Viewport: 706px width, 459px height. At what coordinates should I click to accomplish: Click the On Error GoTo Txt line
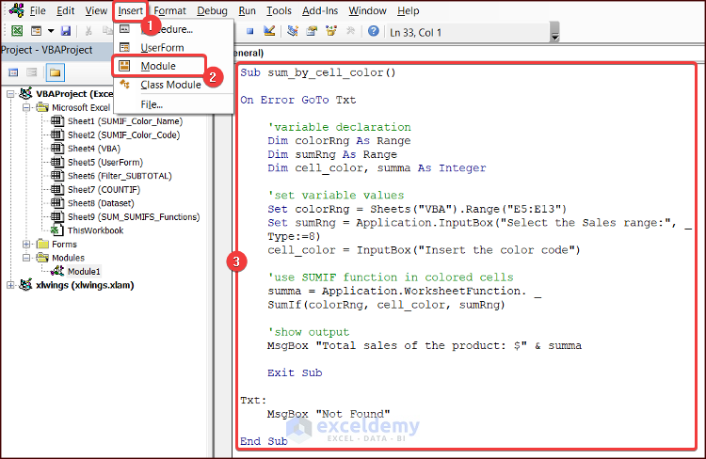coord(297,100)
